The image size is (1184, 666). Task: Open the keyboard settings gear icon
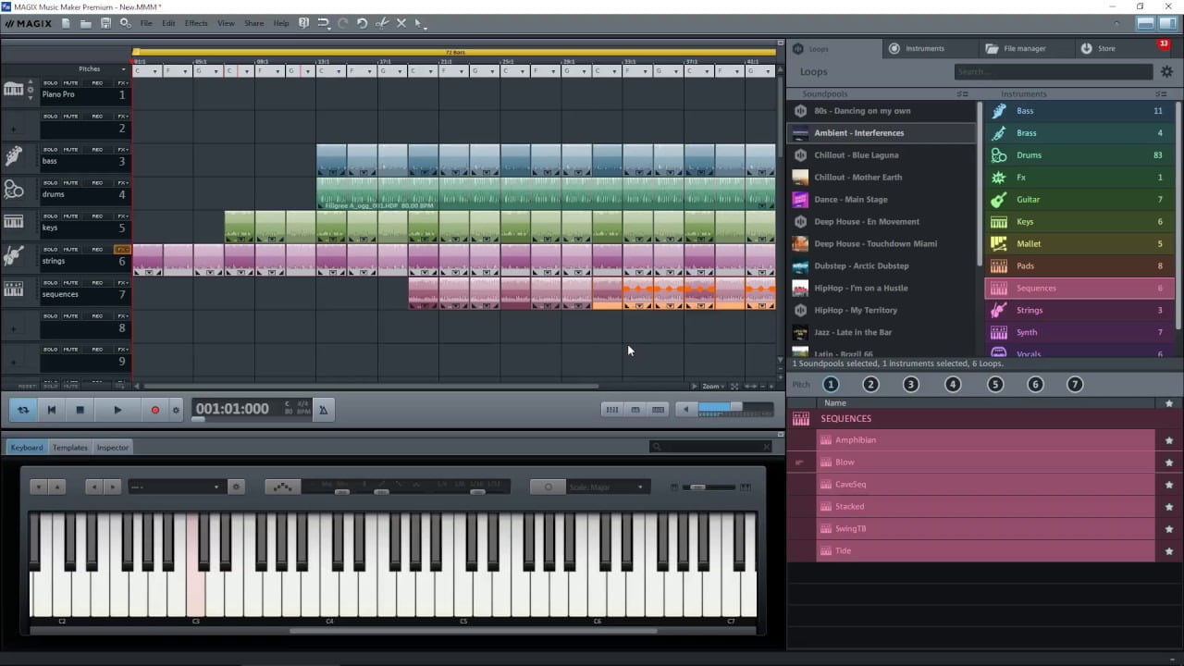tap(236, 487)
